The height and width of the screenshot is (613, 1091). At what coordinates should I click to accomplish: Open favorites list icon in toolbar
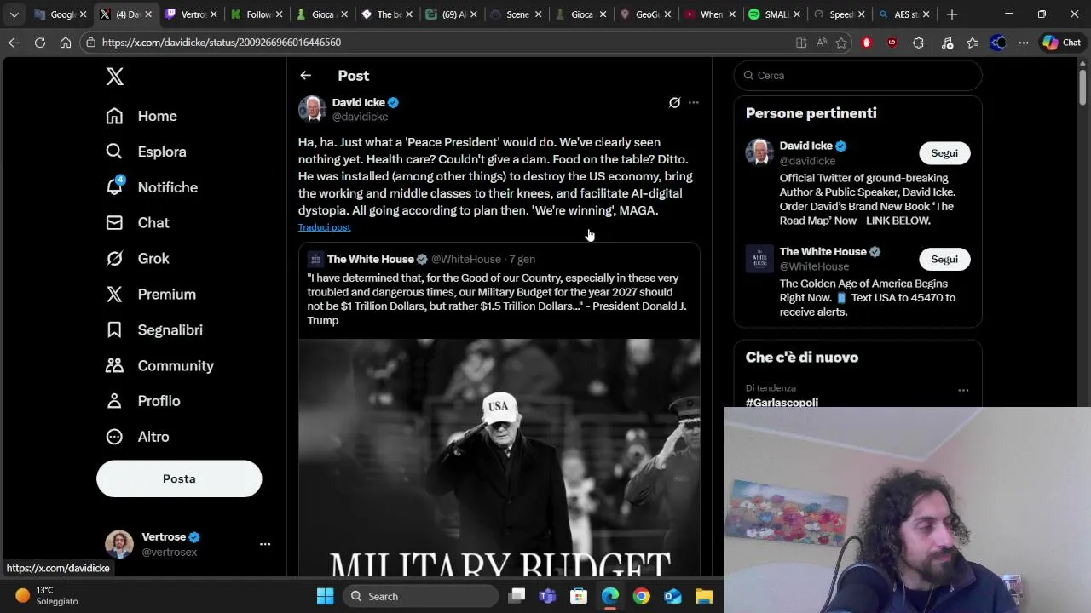973,43
